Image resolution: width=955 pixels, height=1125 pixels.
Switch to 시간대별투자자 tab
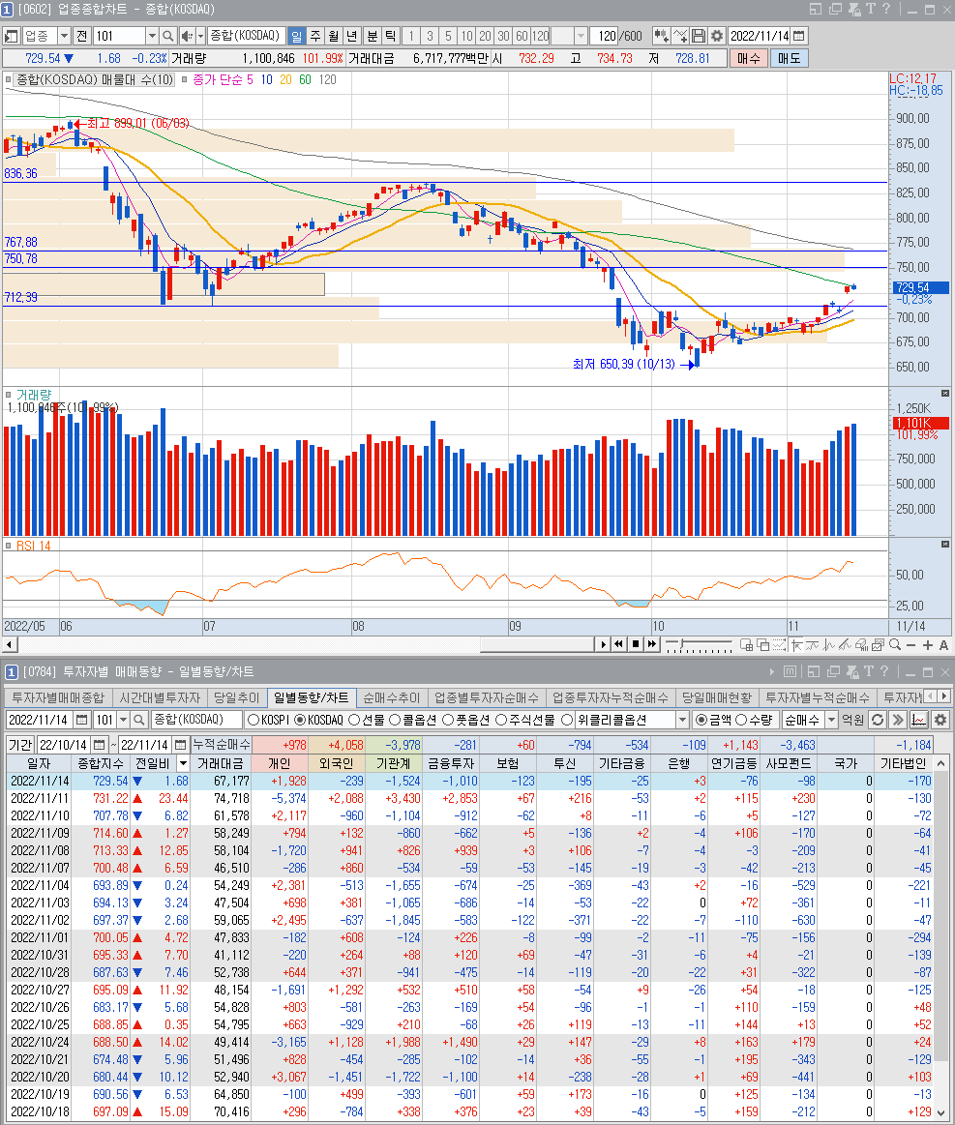160,698
